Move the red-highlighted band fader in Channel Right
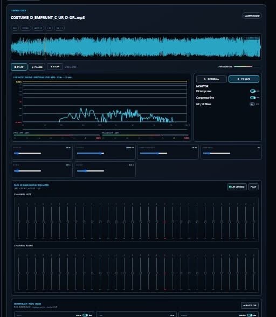The height and width of the screenshot is (317, 276). tap(165, 273)
